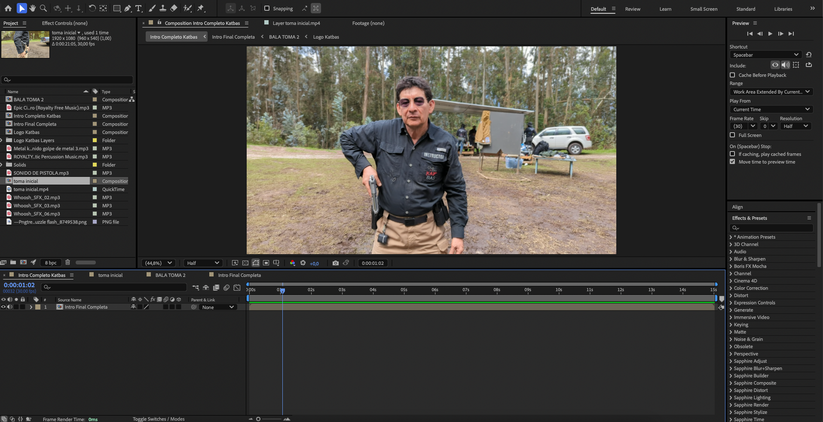This screenshot has width=823, height=422.
Task: Click the snapshot camera icon
Action: (x=335, y=263)
